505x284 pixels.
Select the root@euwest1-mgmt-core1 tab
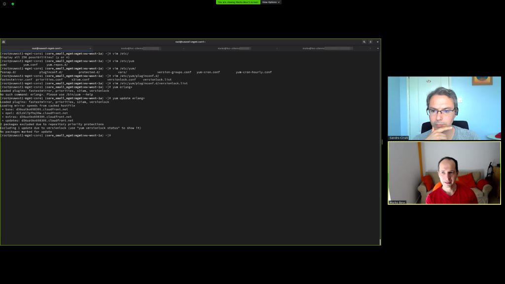pos(47,48)
